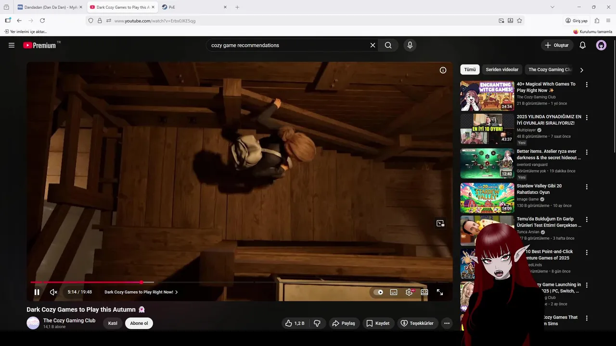Open The Cozy Gaming Club channel name
This screenshot has width=616, height=346.
click(69, 321)
